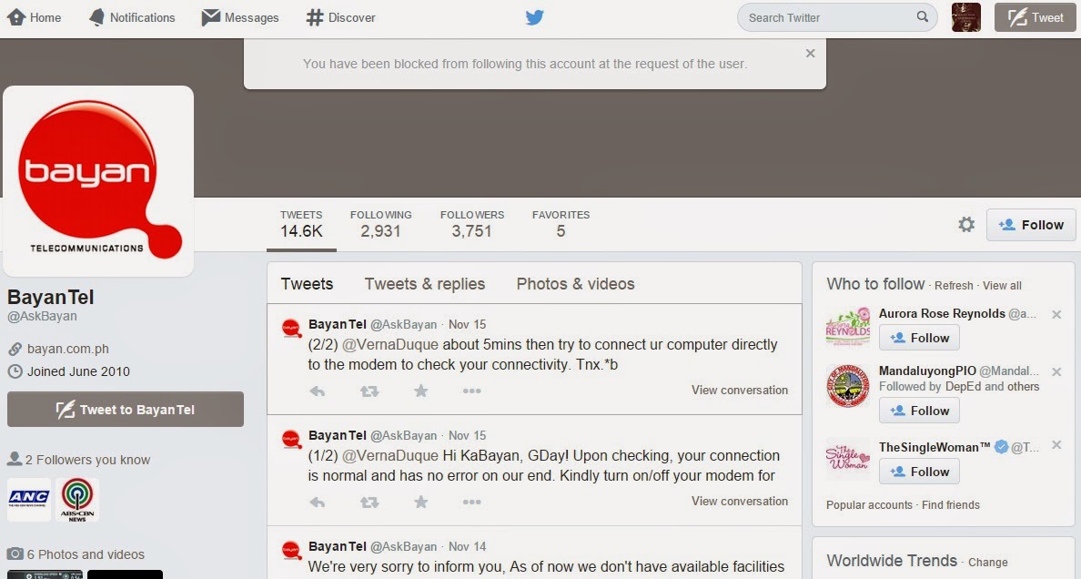Open more options on (1/2) tweet
The height and width of the screenshot is (579, 1081).
[x=471, y=503]
